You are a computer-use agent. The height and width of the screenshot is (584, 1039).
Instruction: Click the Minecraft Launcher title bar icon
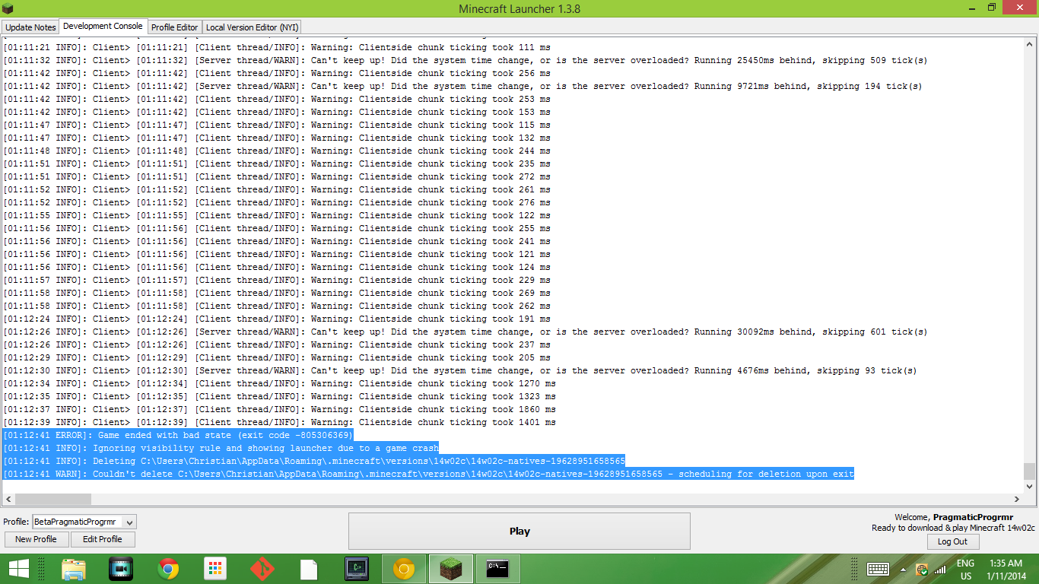[x=8, y=8]
